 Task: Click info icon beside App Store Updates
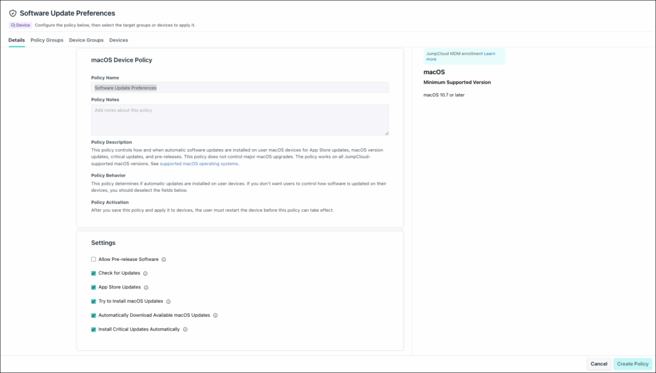tap(146, 287)
